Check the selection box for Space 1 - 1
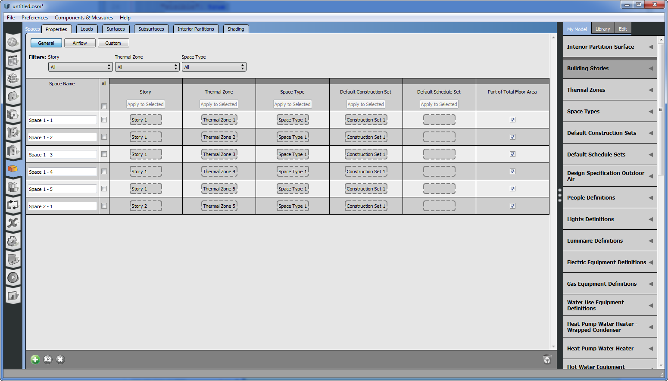The width and height of the screenshot is (668, 381). (104, 120)
